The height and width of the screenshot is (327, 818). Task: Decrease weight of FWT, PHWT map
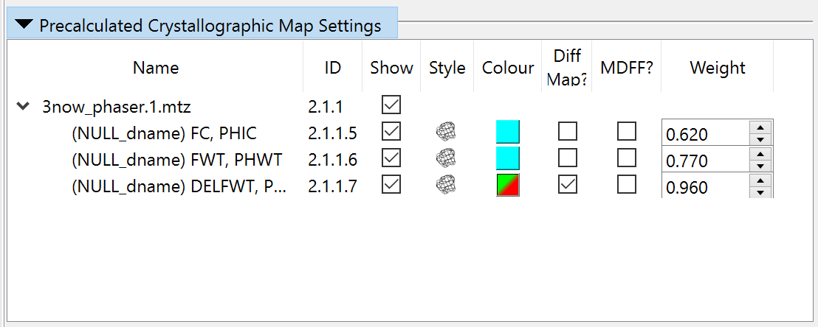point(760,166)
